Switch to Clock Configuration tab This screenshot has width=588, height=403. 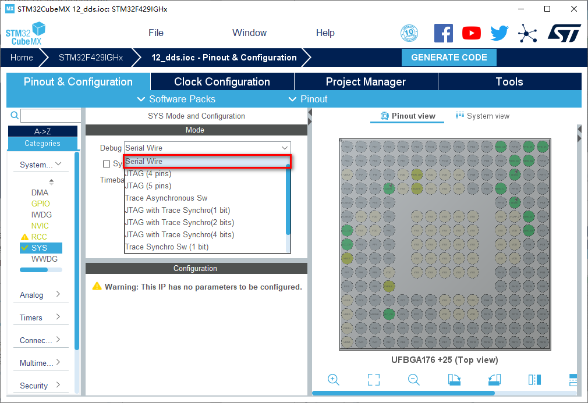pos(222,81)
